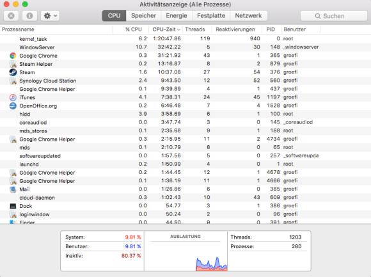Viewport: 371px width, 277px height.
Task: Click the Dock process icon
Action: (x=13, y=206)
